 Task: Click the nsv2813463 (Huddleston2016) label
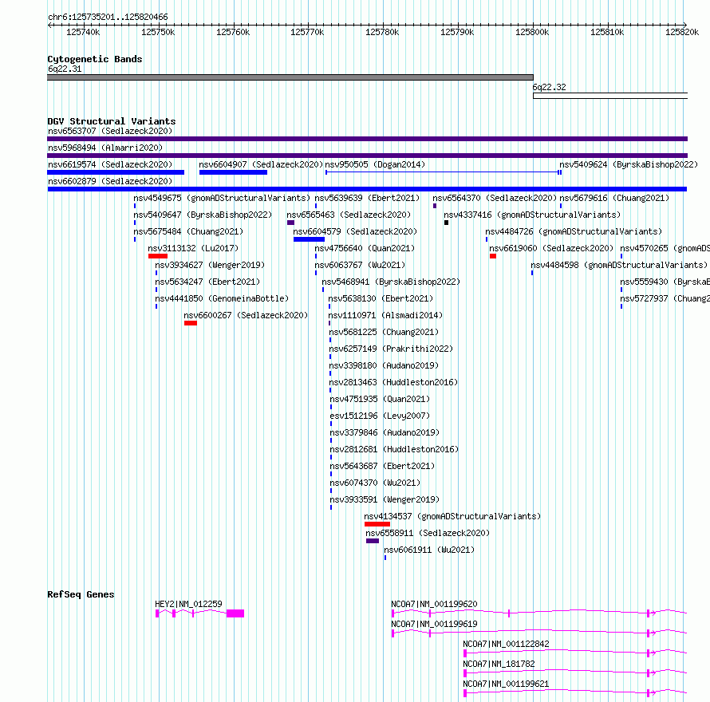pyautogui.click(x=393, y=382)
